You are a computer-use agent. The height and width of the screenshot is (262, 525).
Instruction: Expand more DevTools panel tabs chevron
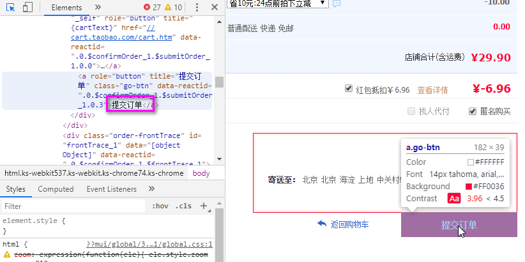[x=98, y=8]
